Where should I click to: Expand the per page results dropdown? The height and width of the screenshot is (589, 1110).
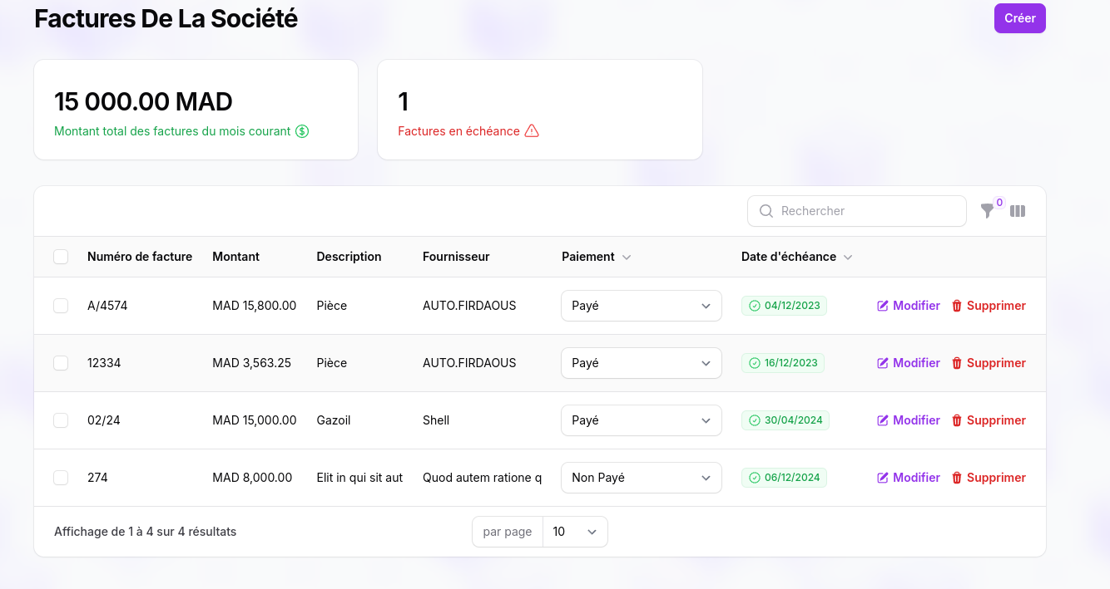point(575,532)
